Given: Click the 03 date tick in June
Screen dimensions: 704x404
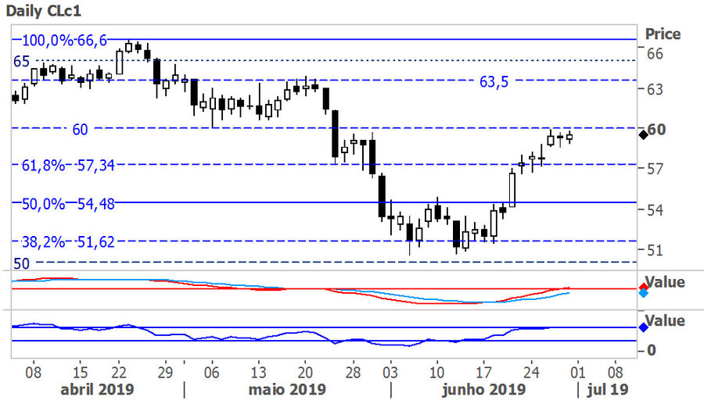Looking at the screenshot, I should [390, 373].
